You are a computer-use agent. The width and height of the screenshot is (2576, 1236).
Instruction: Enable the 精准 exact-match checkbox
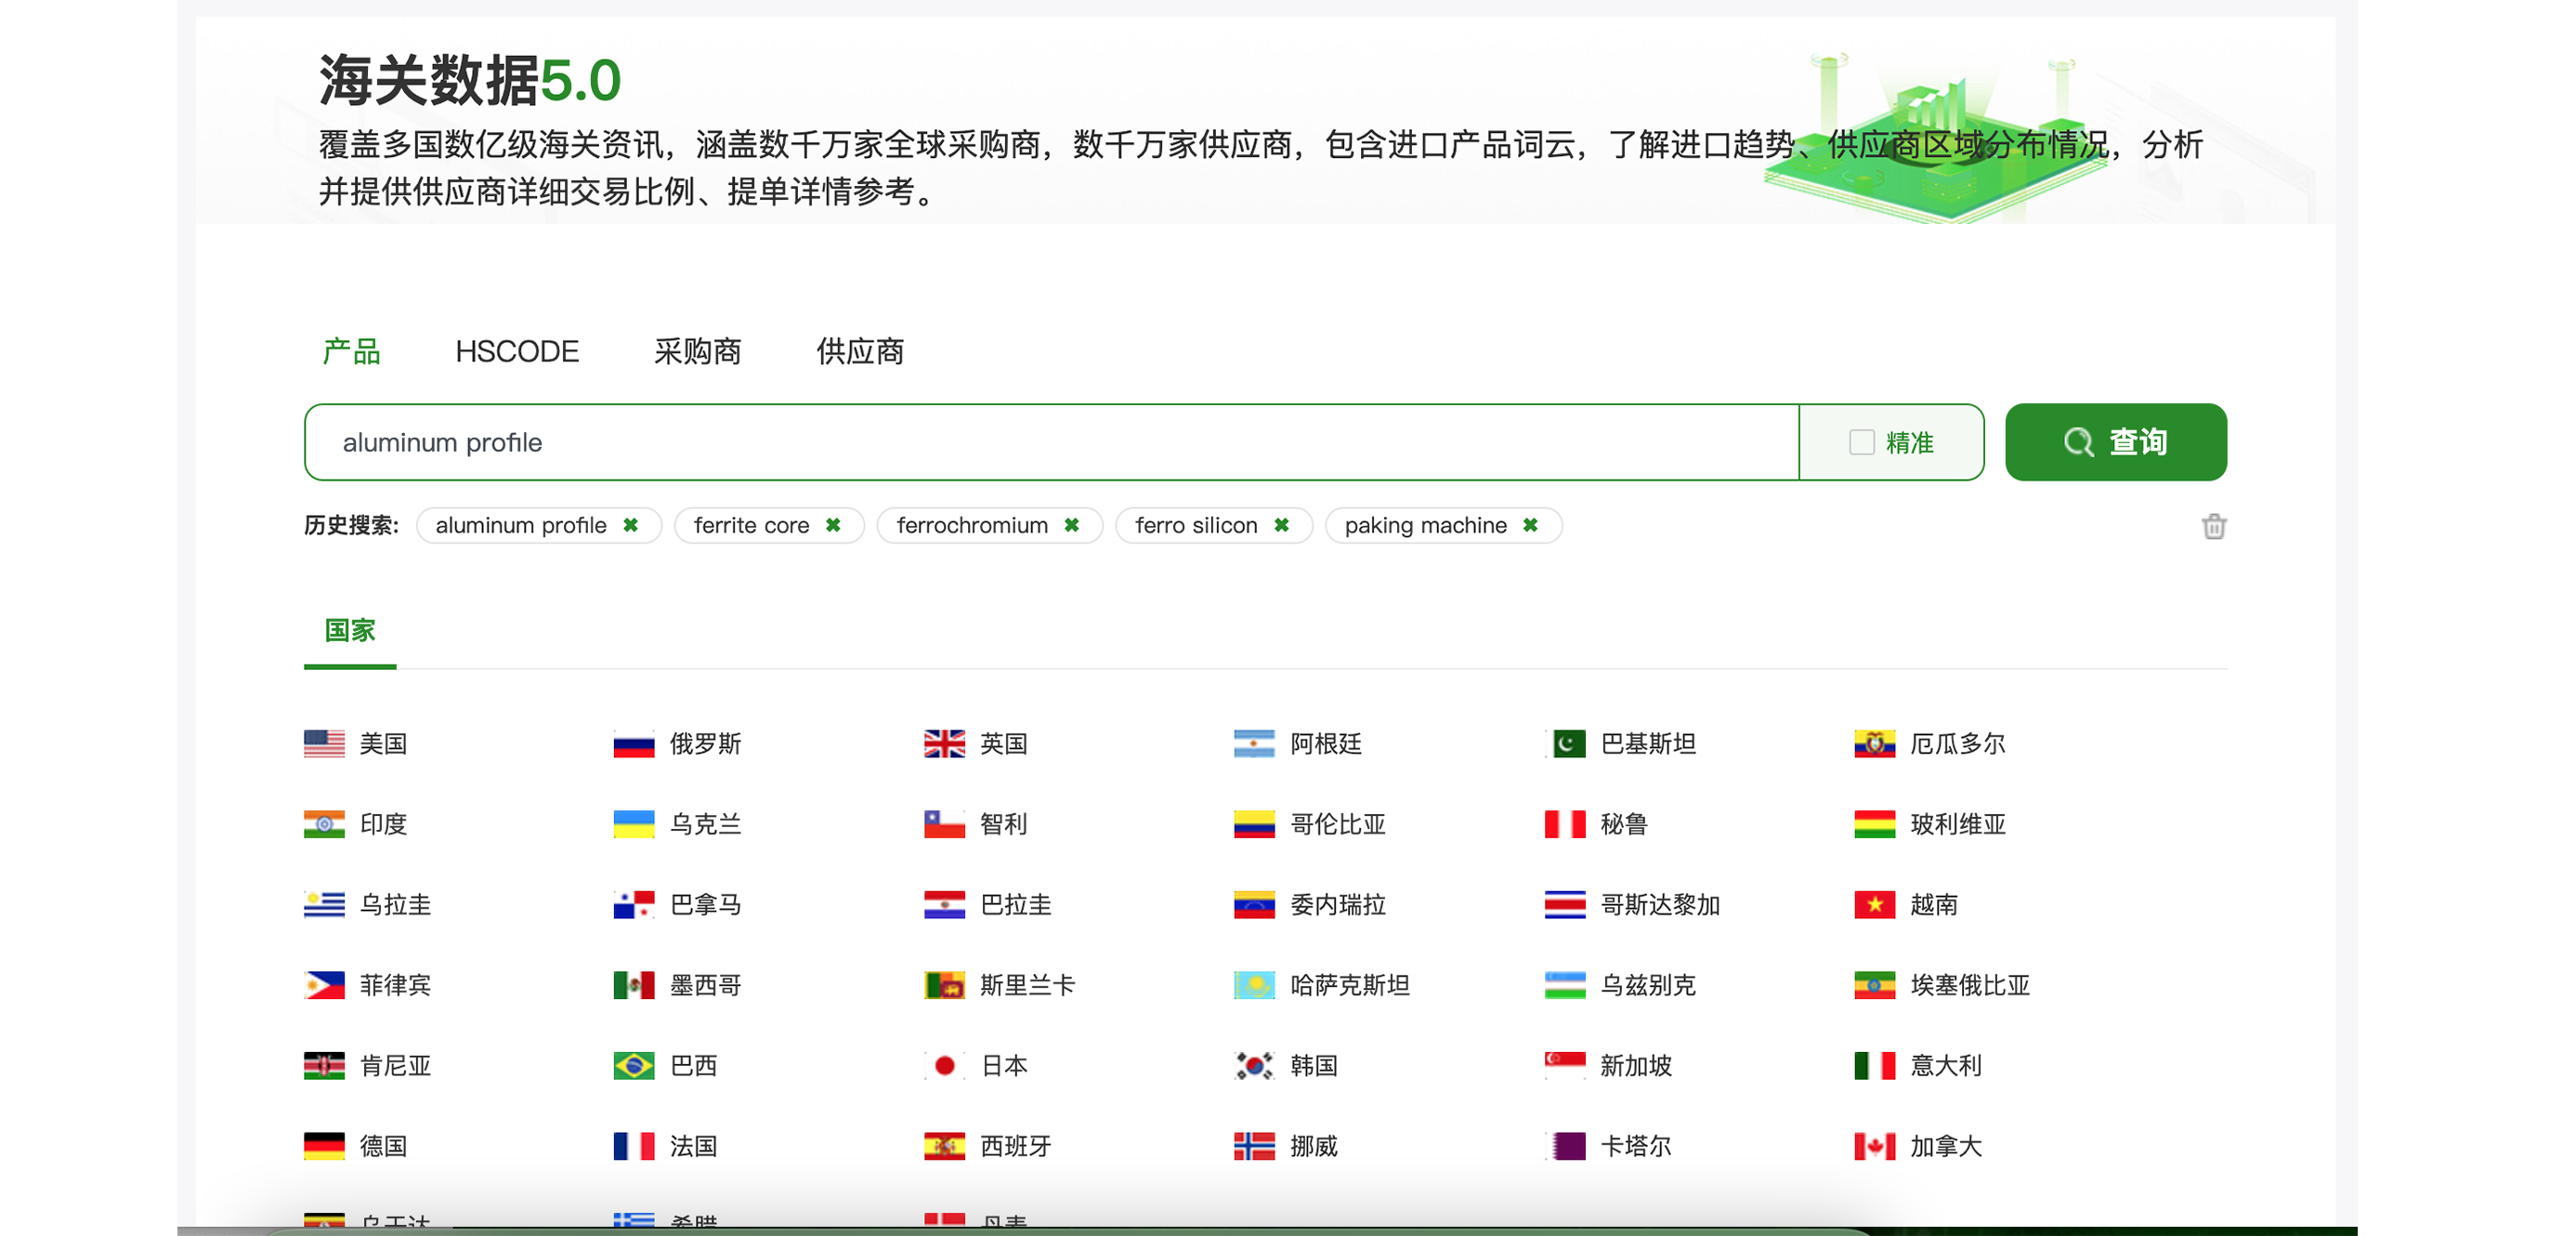1861,442
